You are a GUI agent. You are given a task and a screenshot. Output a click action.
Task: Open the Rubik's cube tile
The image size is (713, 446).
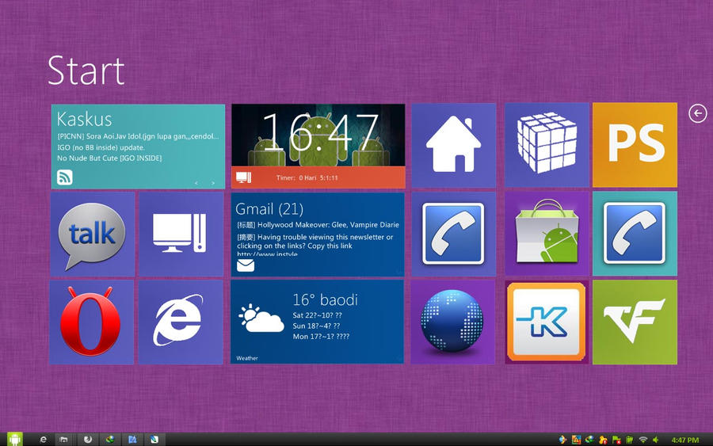547,145
